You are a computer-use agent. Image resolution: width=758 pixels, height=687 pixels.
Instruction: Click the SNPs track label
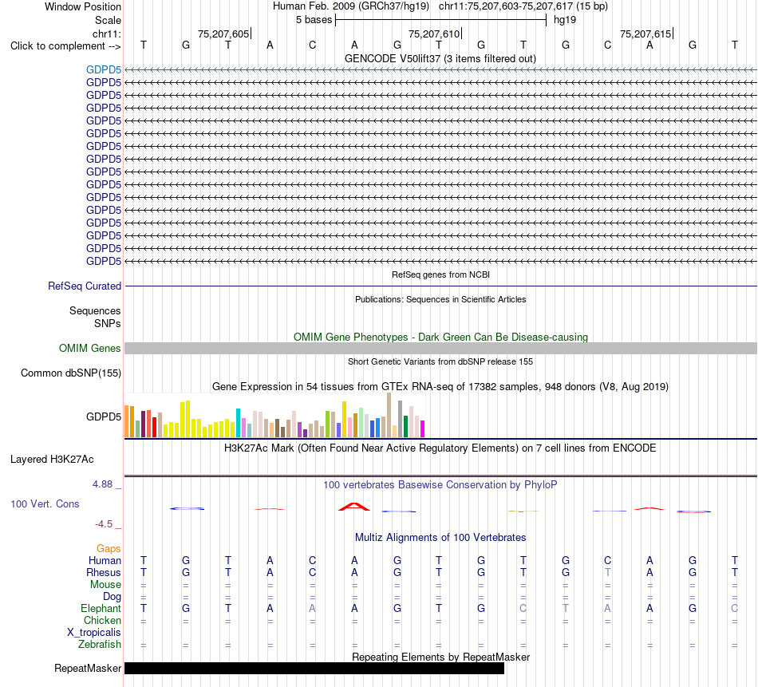108,323
